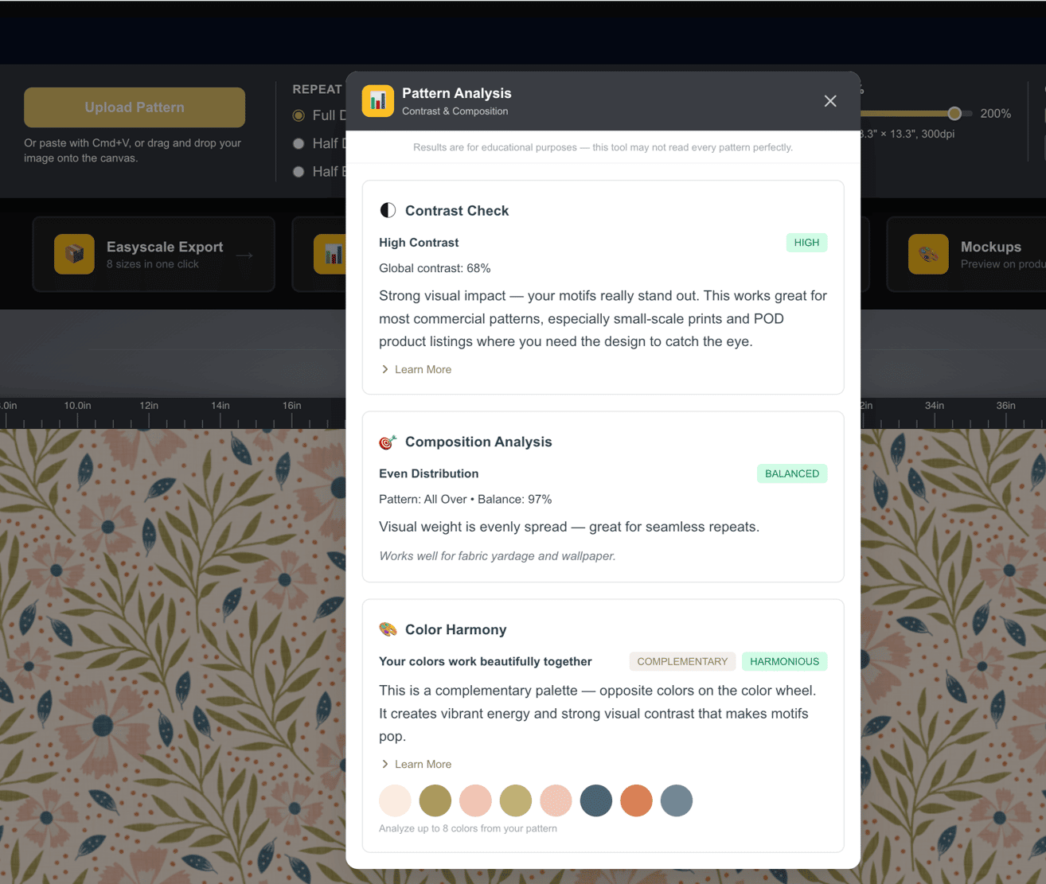Viewport: 1046px width, 884px height.
Task: Click the Mockups icon
Action: 928,254
